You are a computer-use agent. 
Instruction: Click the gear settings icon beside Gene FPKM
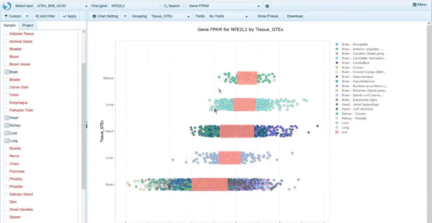267,6
